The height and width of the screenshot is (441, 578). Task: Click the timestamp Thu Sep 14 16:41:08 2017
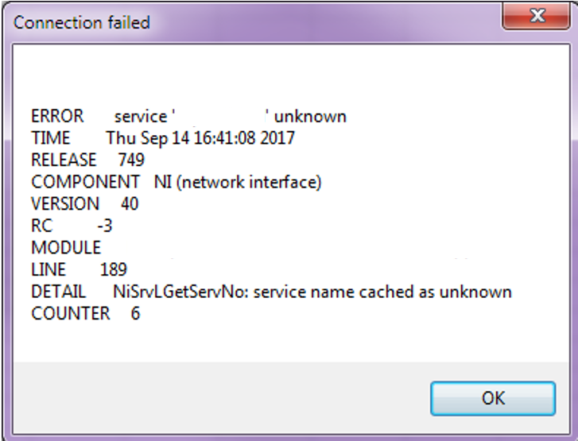(200, 138)
